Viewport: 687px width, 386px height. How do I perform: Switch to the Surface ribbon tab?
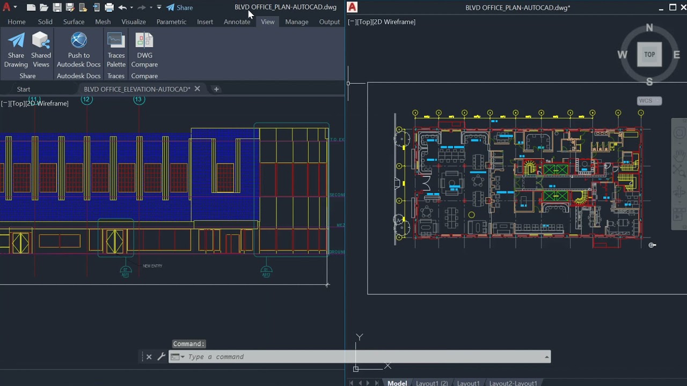[x=74, y=22]
